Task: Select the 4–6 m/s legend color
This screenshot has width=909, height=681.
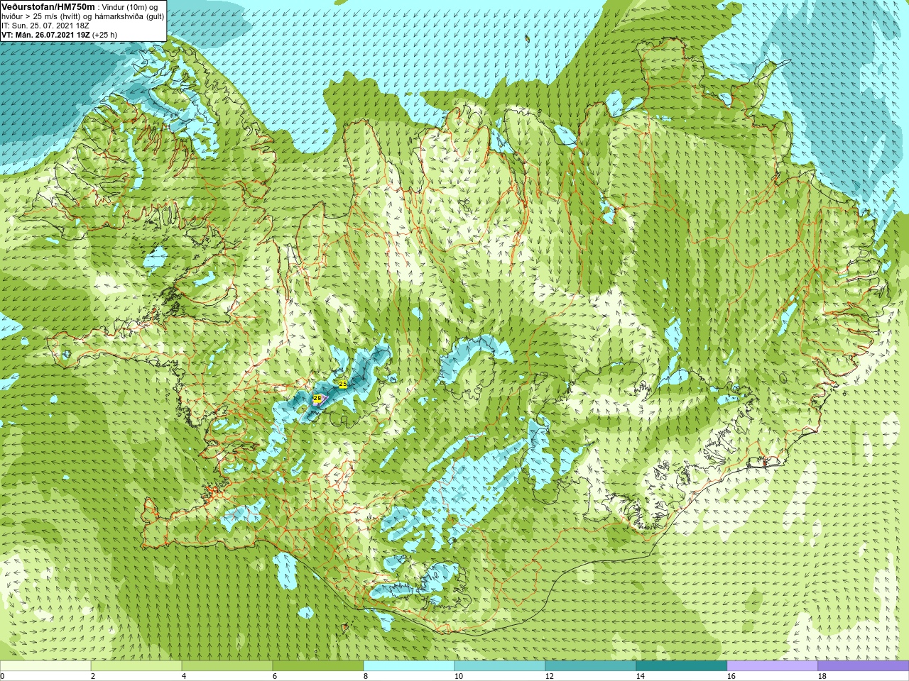Action: [227, 666]
